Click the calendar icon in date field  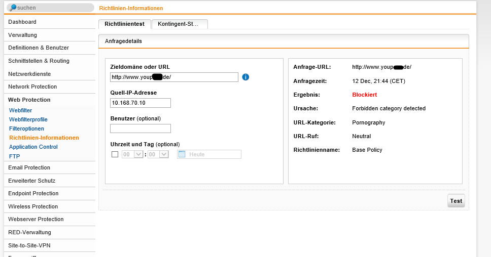coord(183,154)
